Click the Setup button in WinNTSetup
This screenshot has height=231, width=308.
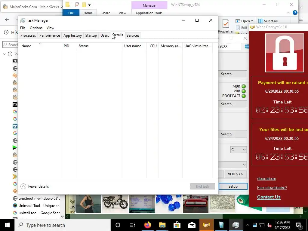pos(233,186)
